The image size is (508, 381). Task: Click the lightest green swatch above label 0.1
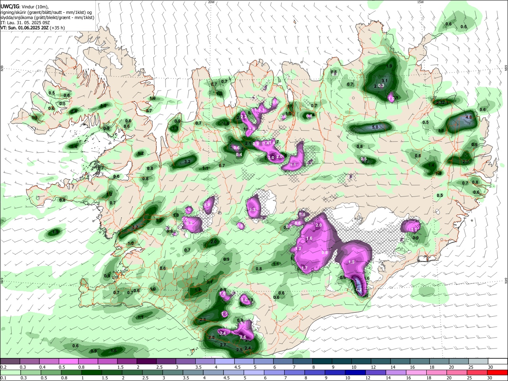10,372
